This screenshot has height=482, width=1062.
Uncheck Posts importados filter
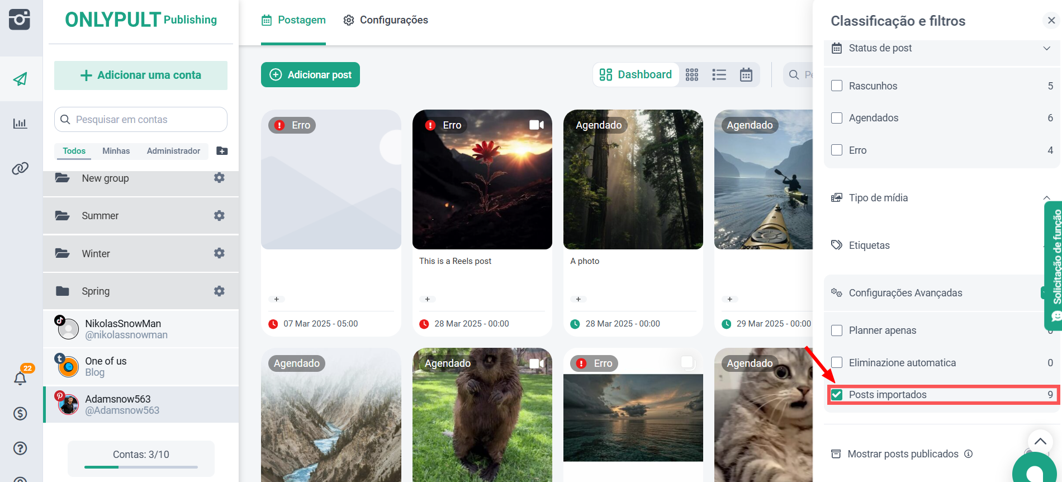pos(837,395)
